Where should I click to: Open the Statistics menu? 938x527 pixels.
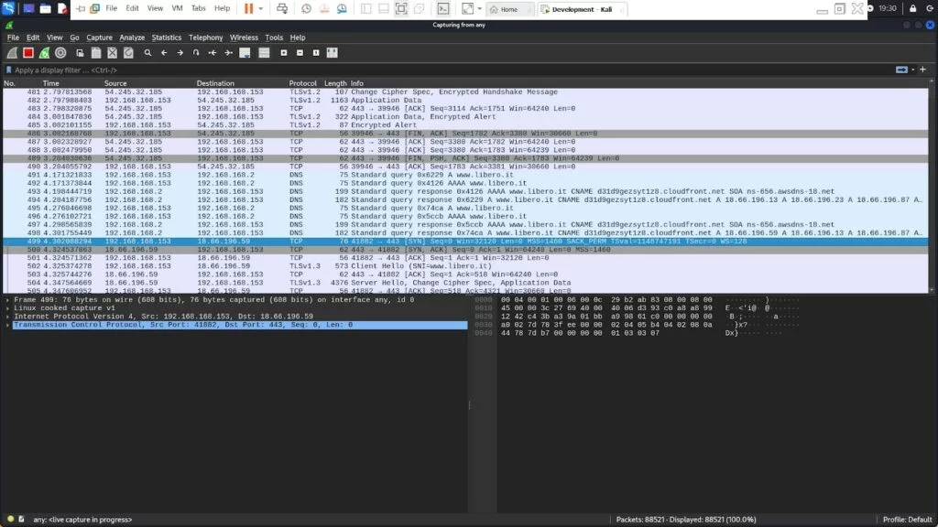[166, 38]
